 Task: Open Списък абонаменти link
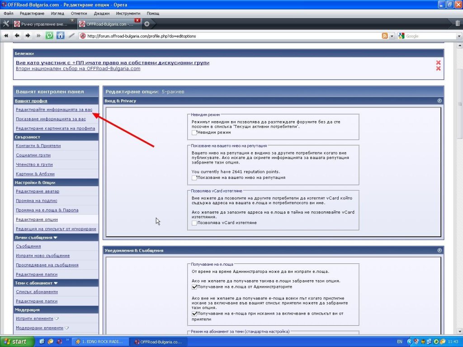(x=37, y=292)
